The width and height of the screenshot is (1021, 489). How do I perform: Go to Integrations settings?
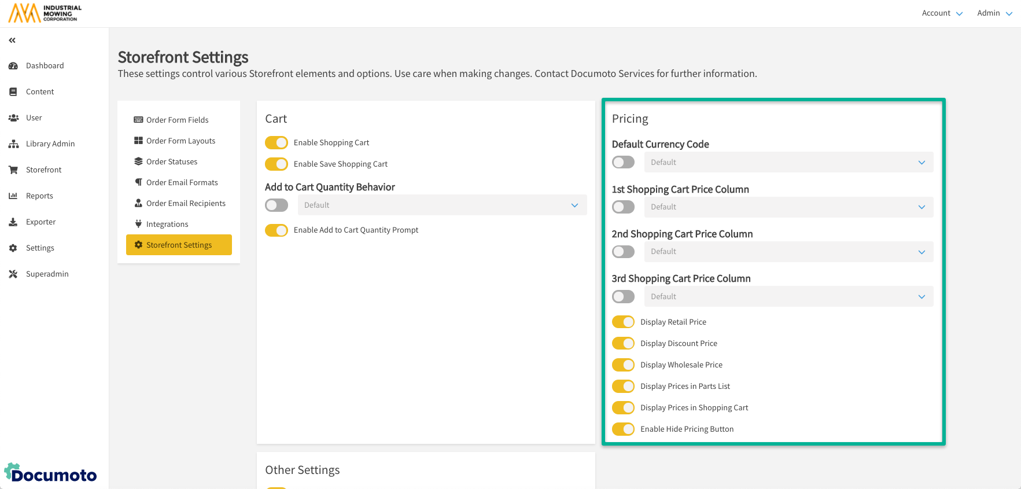[x=167, y=225]
